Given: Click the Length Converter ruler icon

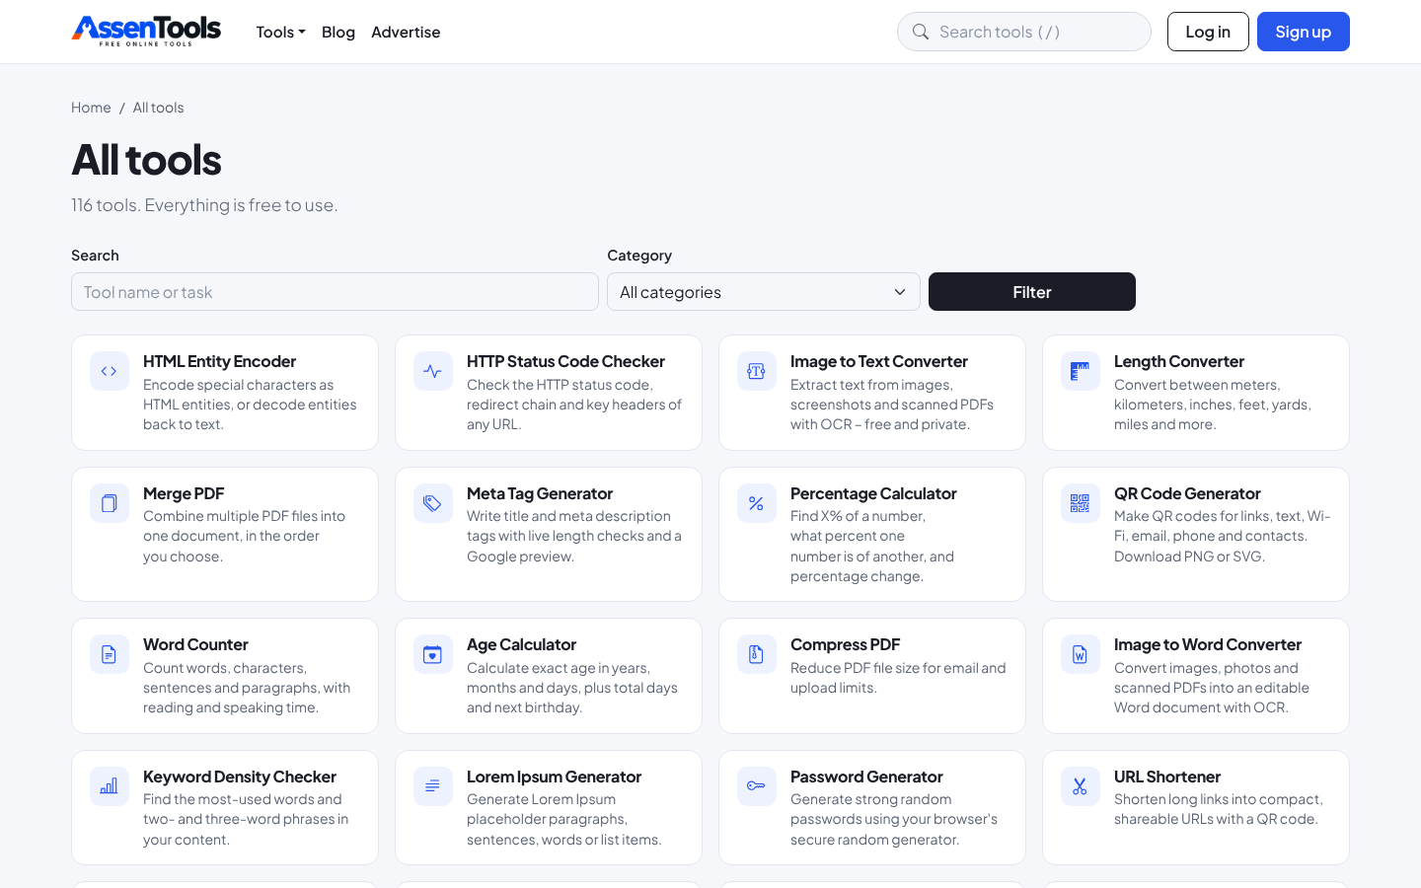Looking at the screenshot, I should (1081, 372).
